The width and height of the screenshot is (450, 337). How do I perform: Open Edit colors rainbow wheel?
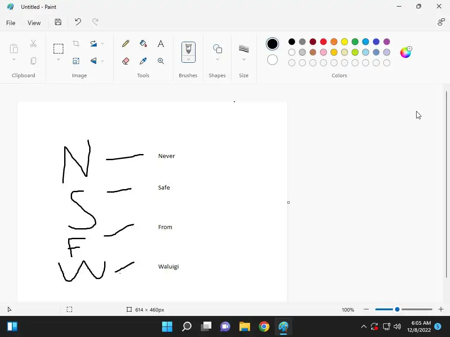click(406, 53)
